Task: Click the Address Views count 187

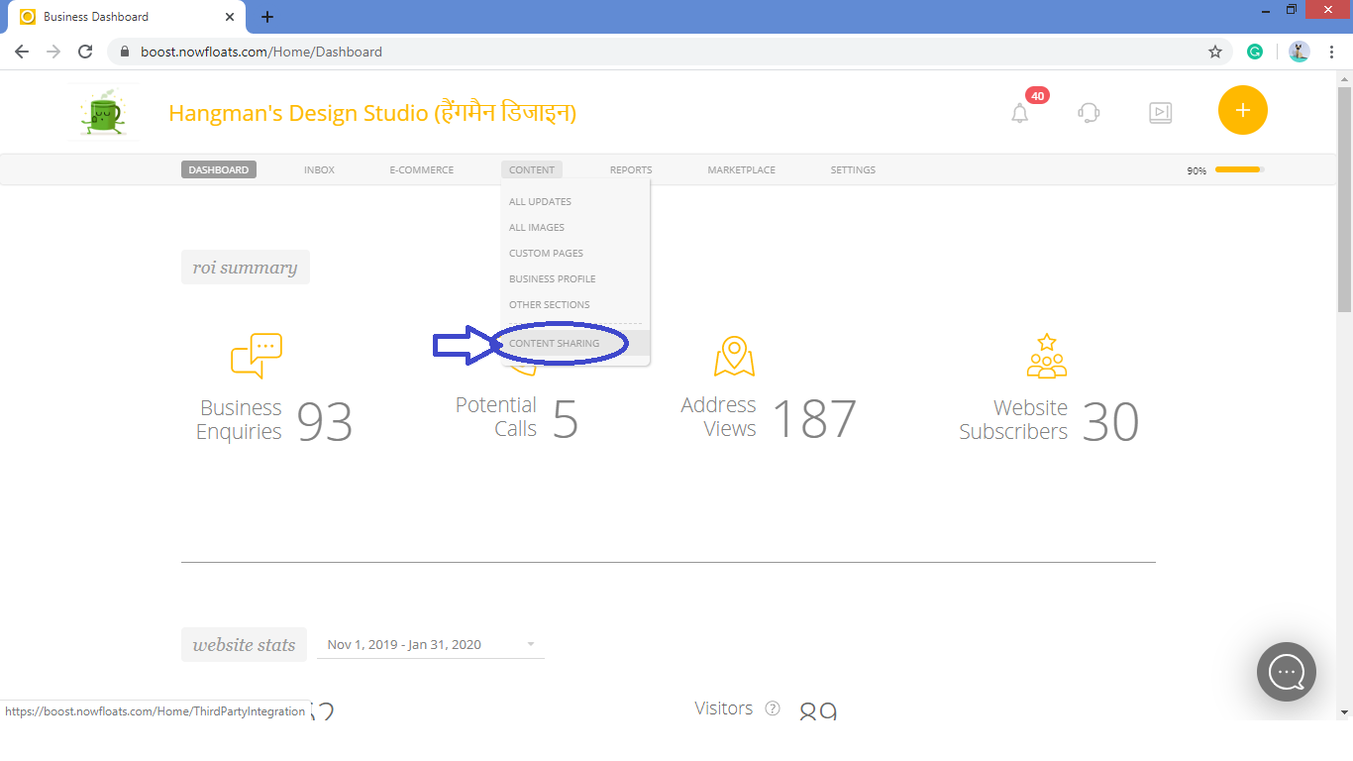Action: (x=814, y=419)
